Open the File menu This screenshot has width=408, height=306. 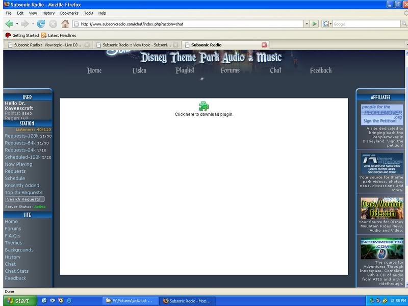pos(8,13)
